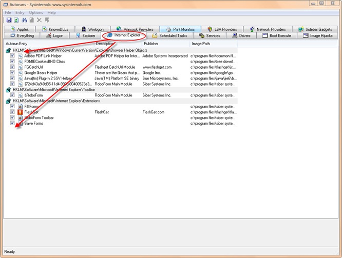Open the Scheduled Tasks tab
342x258 pixels.
(169, 35)
